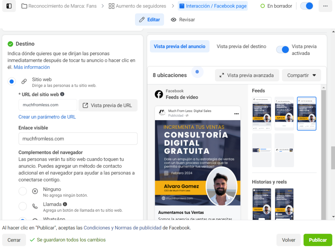Click the Facebook logo in the preview

click(159, 94)
